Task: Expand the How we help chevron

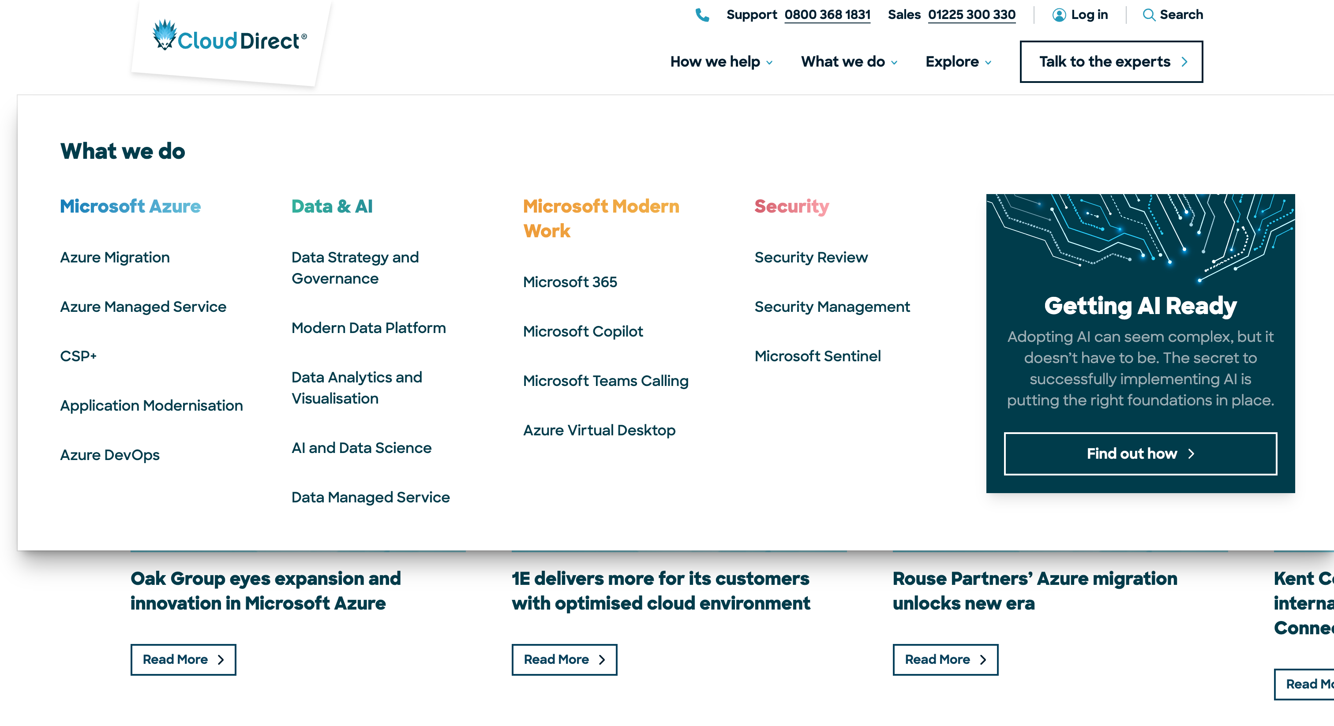Action: pos(769,63)
